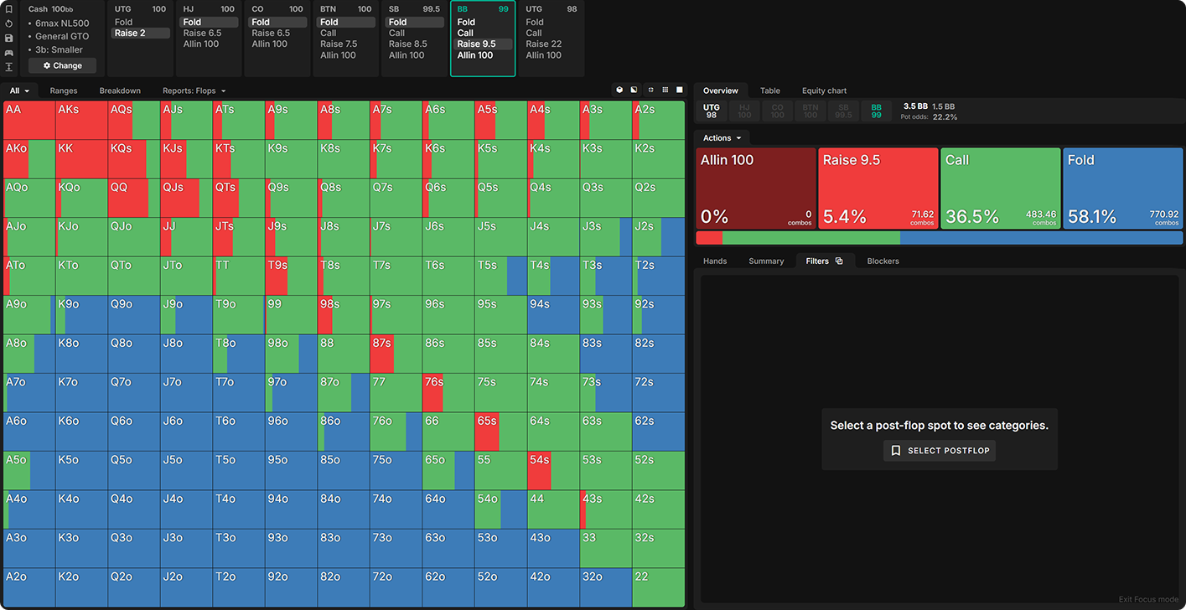Click the floppy disk save icon
This screenshot has width=1186, height=610.
click(8, 38)
